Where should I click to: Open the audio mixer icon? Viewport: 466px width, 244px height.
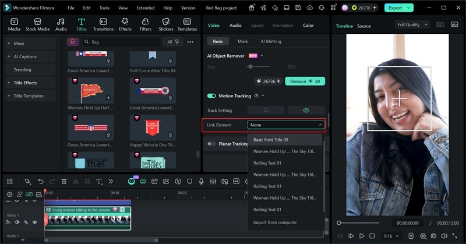[213, 181]
